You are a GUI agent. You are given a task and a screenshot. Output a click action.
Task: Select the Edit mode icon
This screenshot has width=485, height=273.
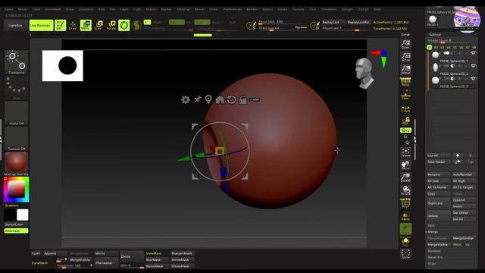pos(60,25)
